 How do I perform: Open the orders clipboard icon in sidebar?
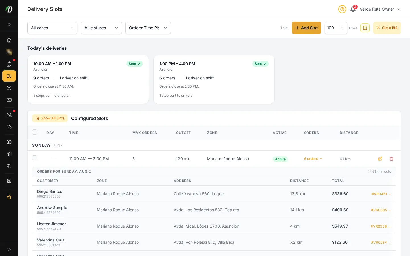click(x=9, y=64)
